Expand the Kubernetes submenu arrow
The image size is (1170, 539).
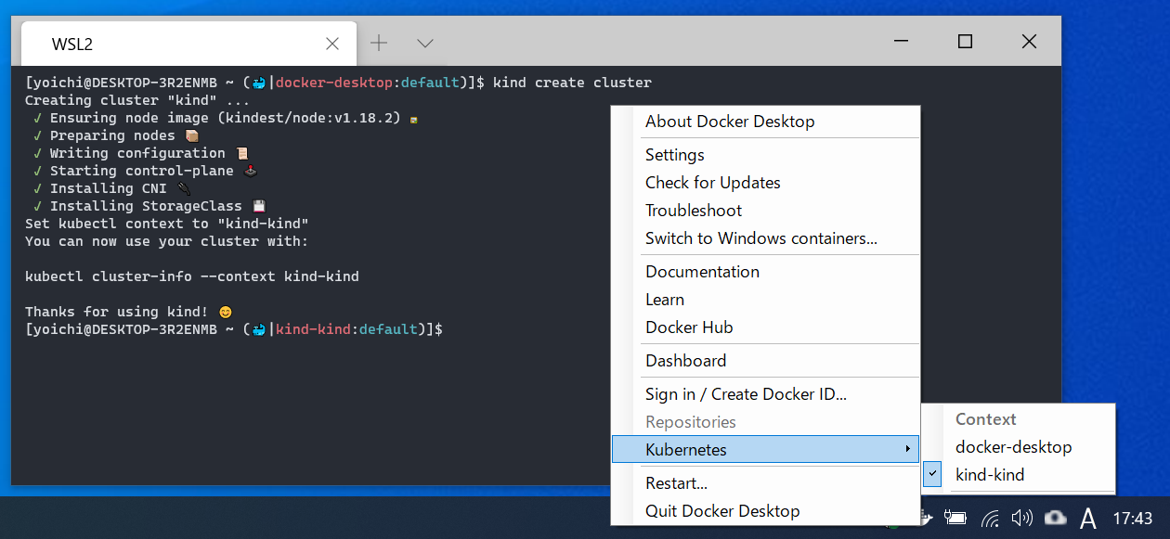tap(907, 450)
